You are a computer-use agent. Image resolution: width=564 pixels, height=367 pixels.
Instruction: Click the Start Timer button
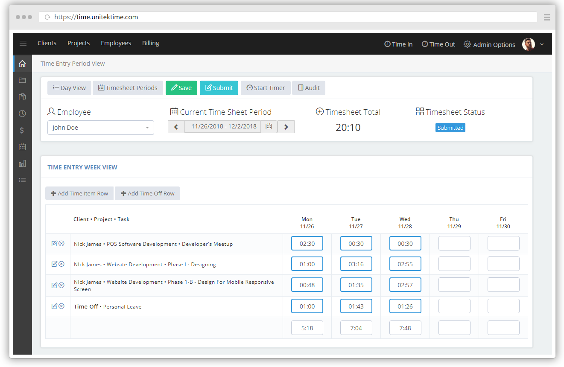pyautogui.click(x=266, y=88)
